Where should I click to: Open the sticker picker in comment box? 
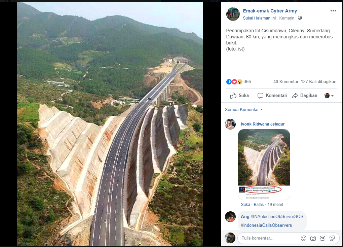(332, 238)
